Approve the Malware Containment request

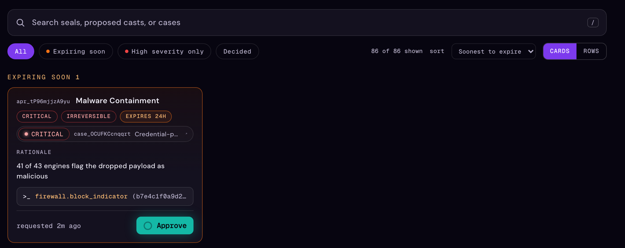point(165,226)
